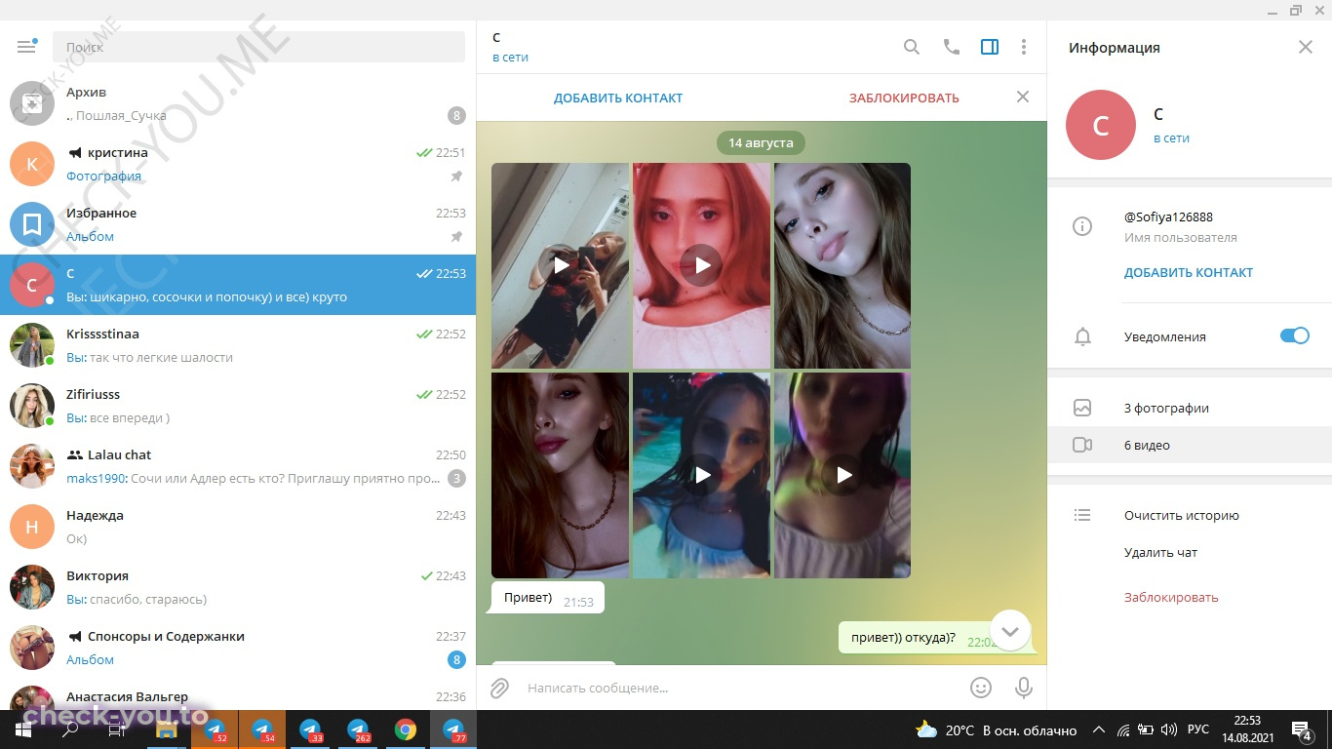Open the three-dot chat options menu

click(1024, 47)
